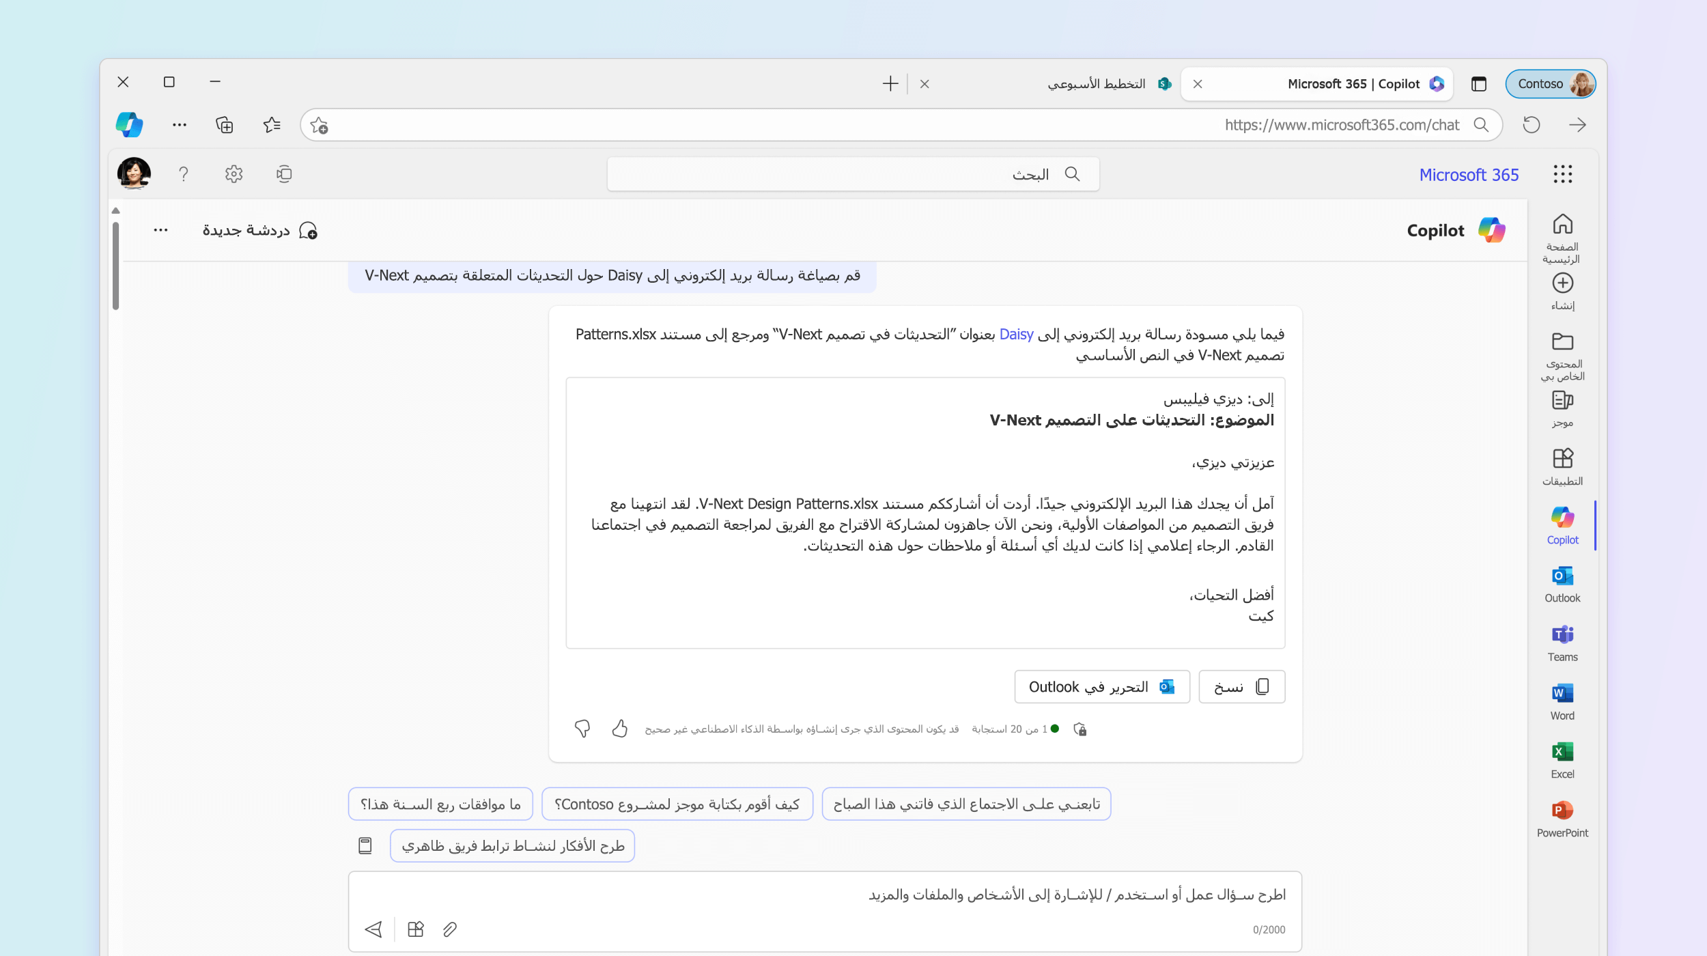
Task: Click the Microsoft 365 header link
Action: click(1469, 175)
